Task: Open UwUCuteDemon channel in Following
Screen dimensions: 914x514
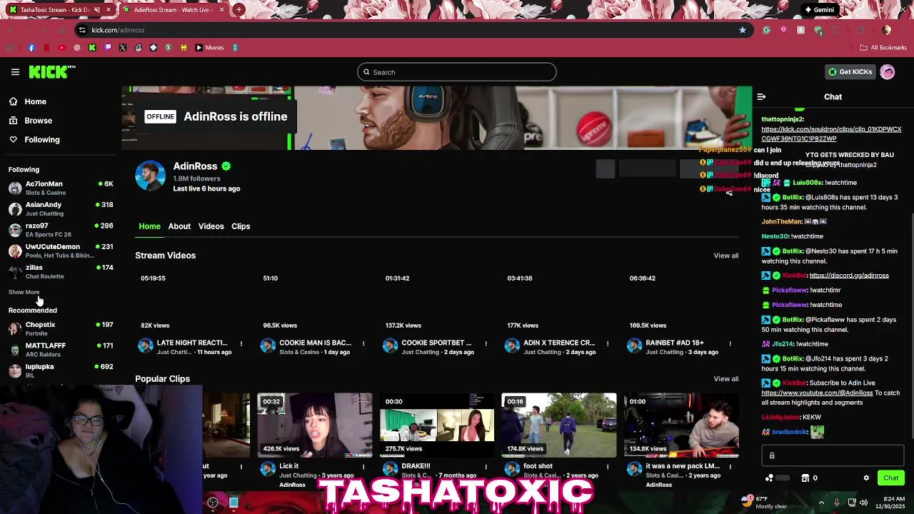Action: (61, 251)
